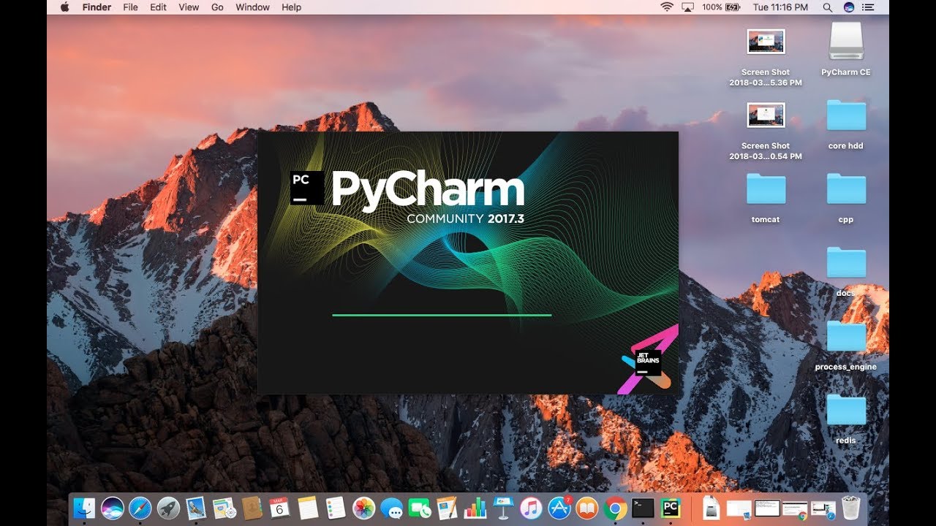Open Wi-Fi status menu

[667, 7]
